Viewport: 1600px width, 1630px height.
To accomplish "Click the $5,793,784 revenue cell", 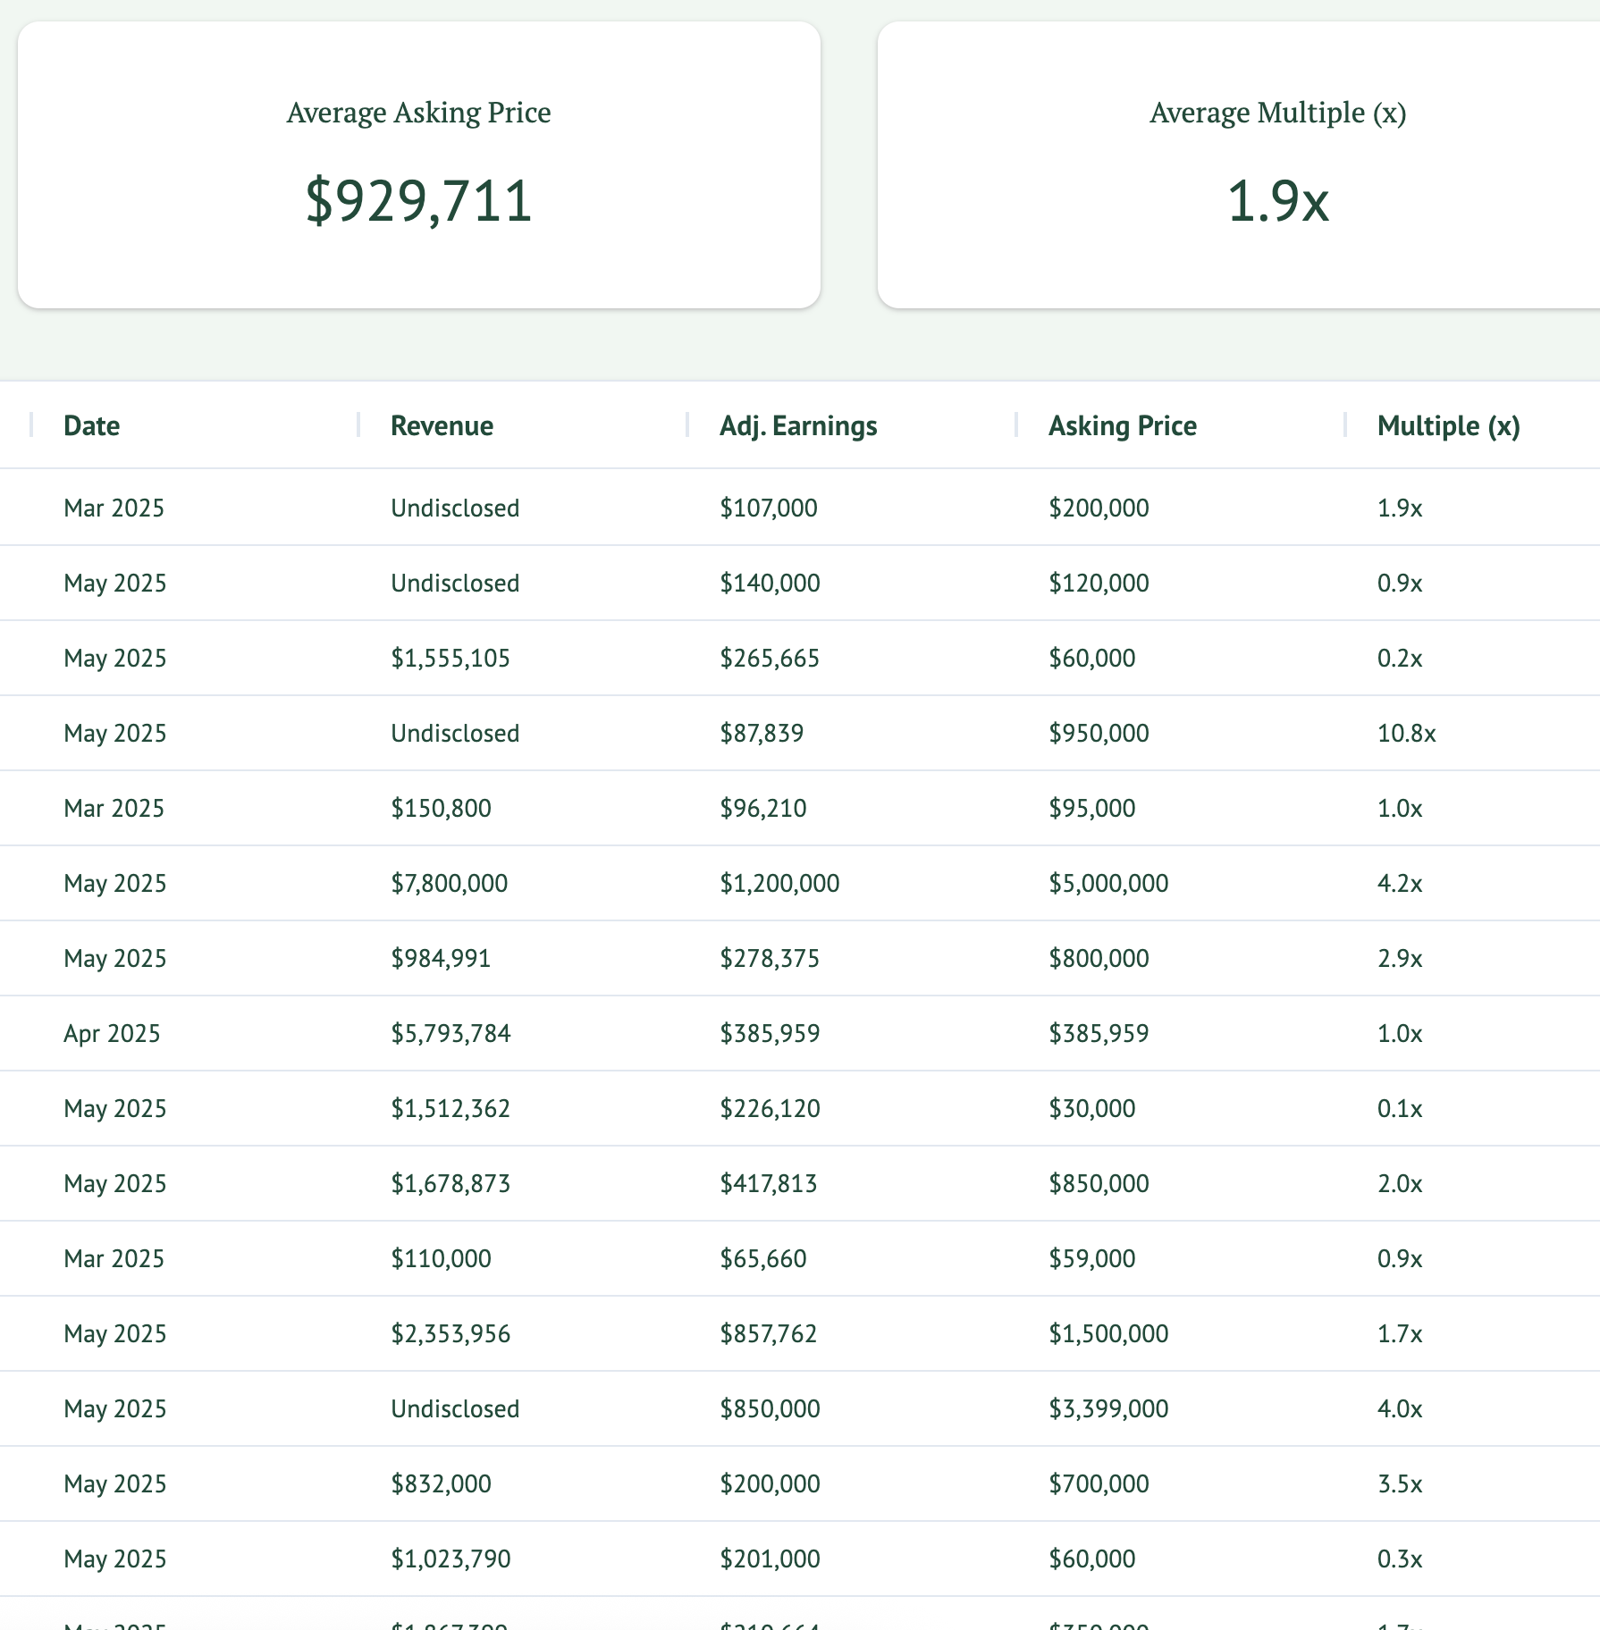I will (x=451, y=1033).
